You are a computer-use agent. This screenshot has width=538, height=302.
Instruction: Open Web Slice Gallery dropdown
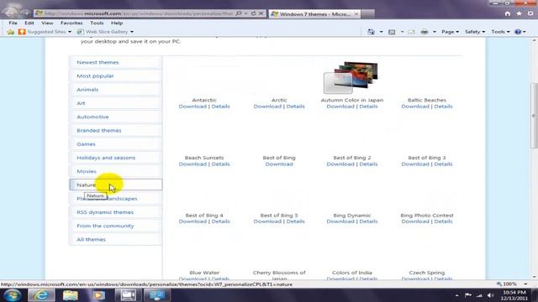tap(105, 32)
